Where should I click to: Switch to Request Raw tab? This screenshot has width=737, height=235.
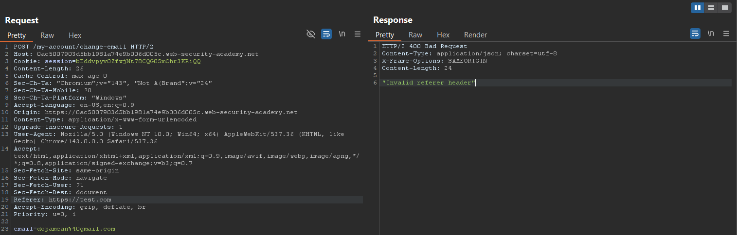click(x=47, y=35)
